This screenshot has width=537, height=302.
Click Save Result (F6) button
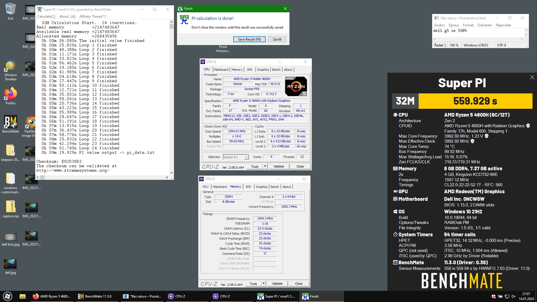(x=249, y=39)
